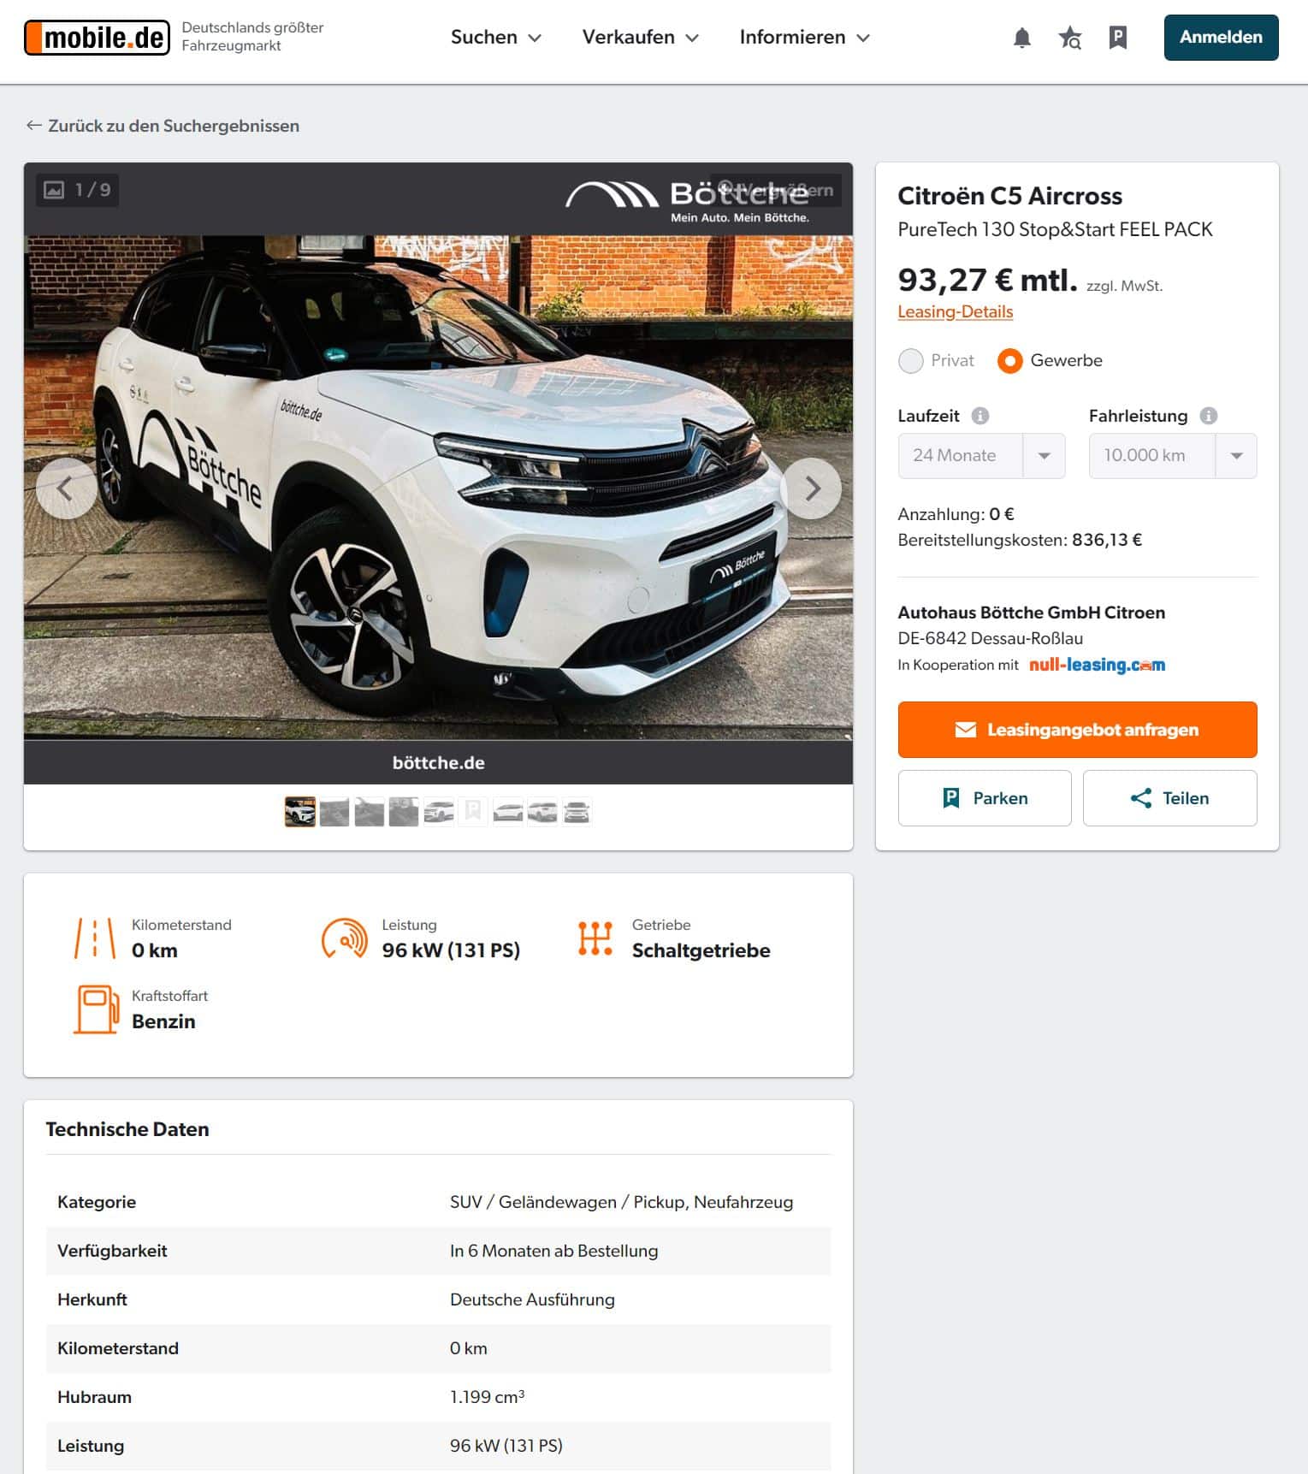Open the notifications bell icon
1308x1474 pixels.
coord(1021,38)
